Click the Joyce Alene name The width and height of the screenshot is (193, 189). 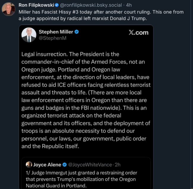coord(47,165)
